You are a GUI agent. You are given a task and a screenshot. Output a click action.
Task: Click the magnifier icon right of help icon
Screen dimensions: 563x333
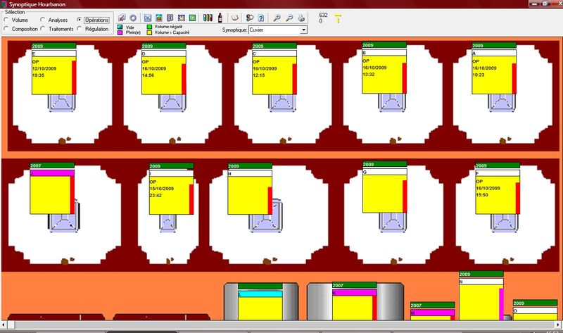point(278,17)
